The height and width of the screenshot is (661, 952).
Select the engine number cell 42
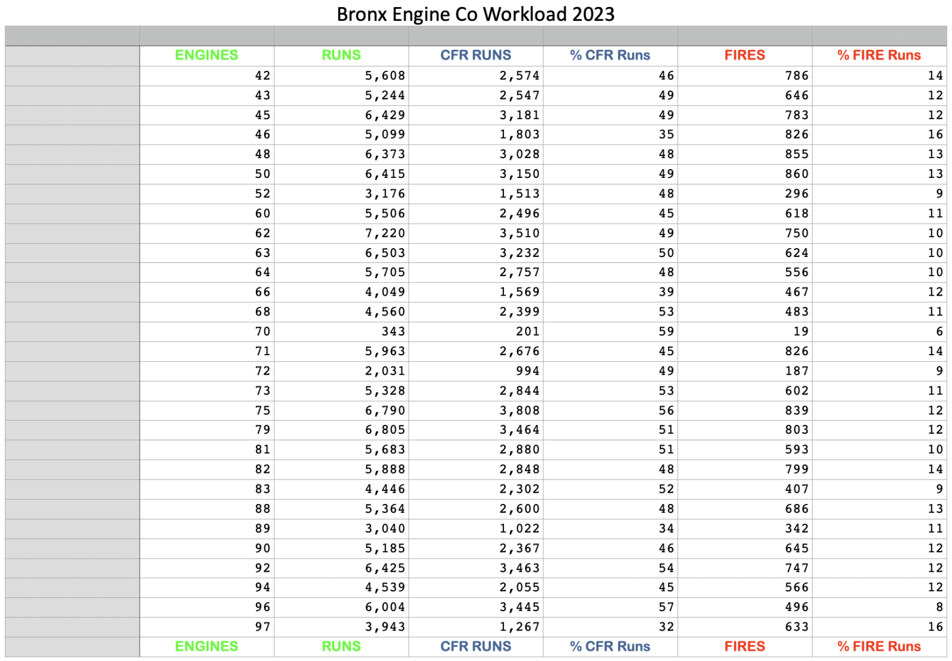tap(262, 76)
